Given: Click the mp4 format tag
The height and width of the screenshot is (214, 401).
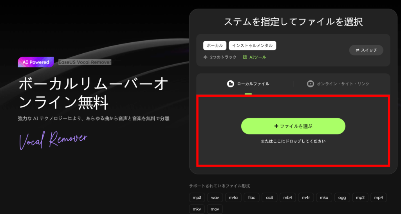Looking at the screenshot, I should point(378,197).
